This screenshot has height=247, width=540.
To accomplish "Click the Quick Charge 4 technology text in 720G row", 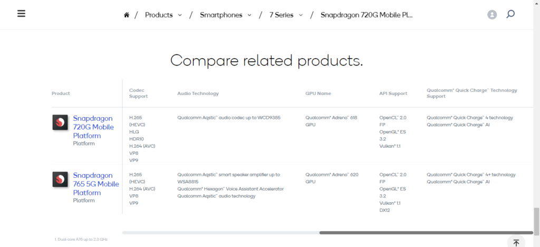I will tap(470, 118).
